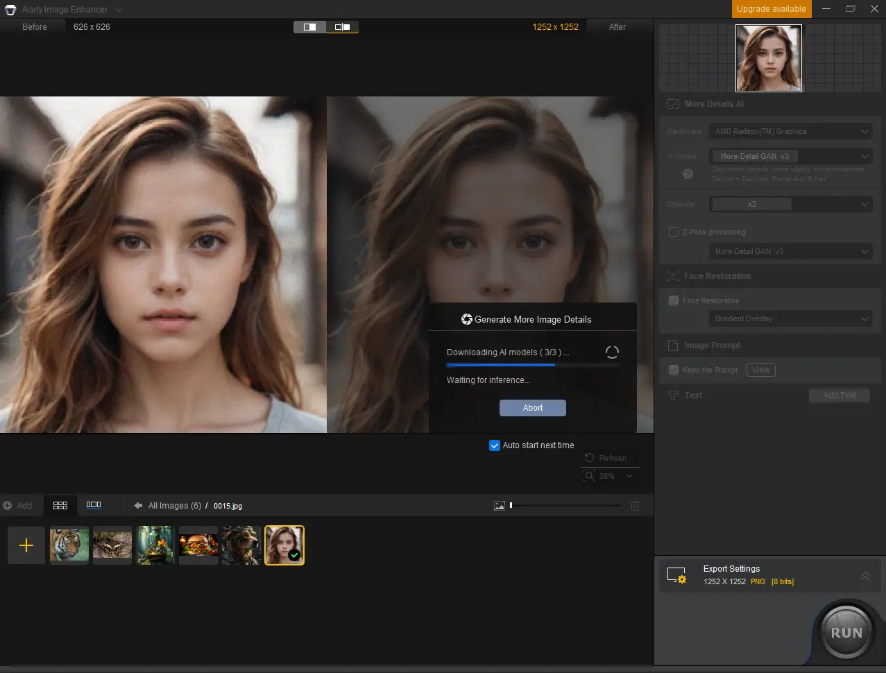Click the PNG export format label

click(758, 581)
